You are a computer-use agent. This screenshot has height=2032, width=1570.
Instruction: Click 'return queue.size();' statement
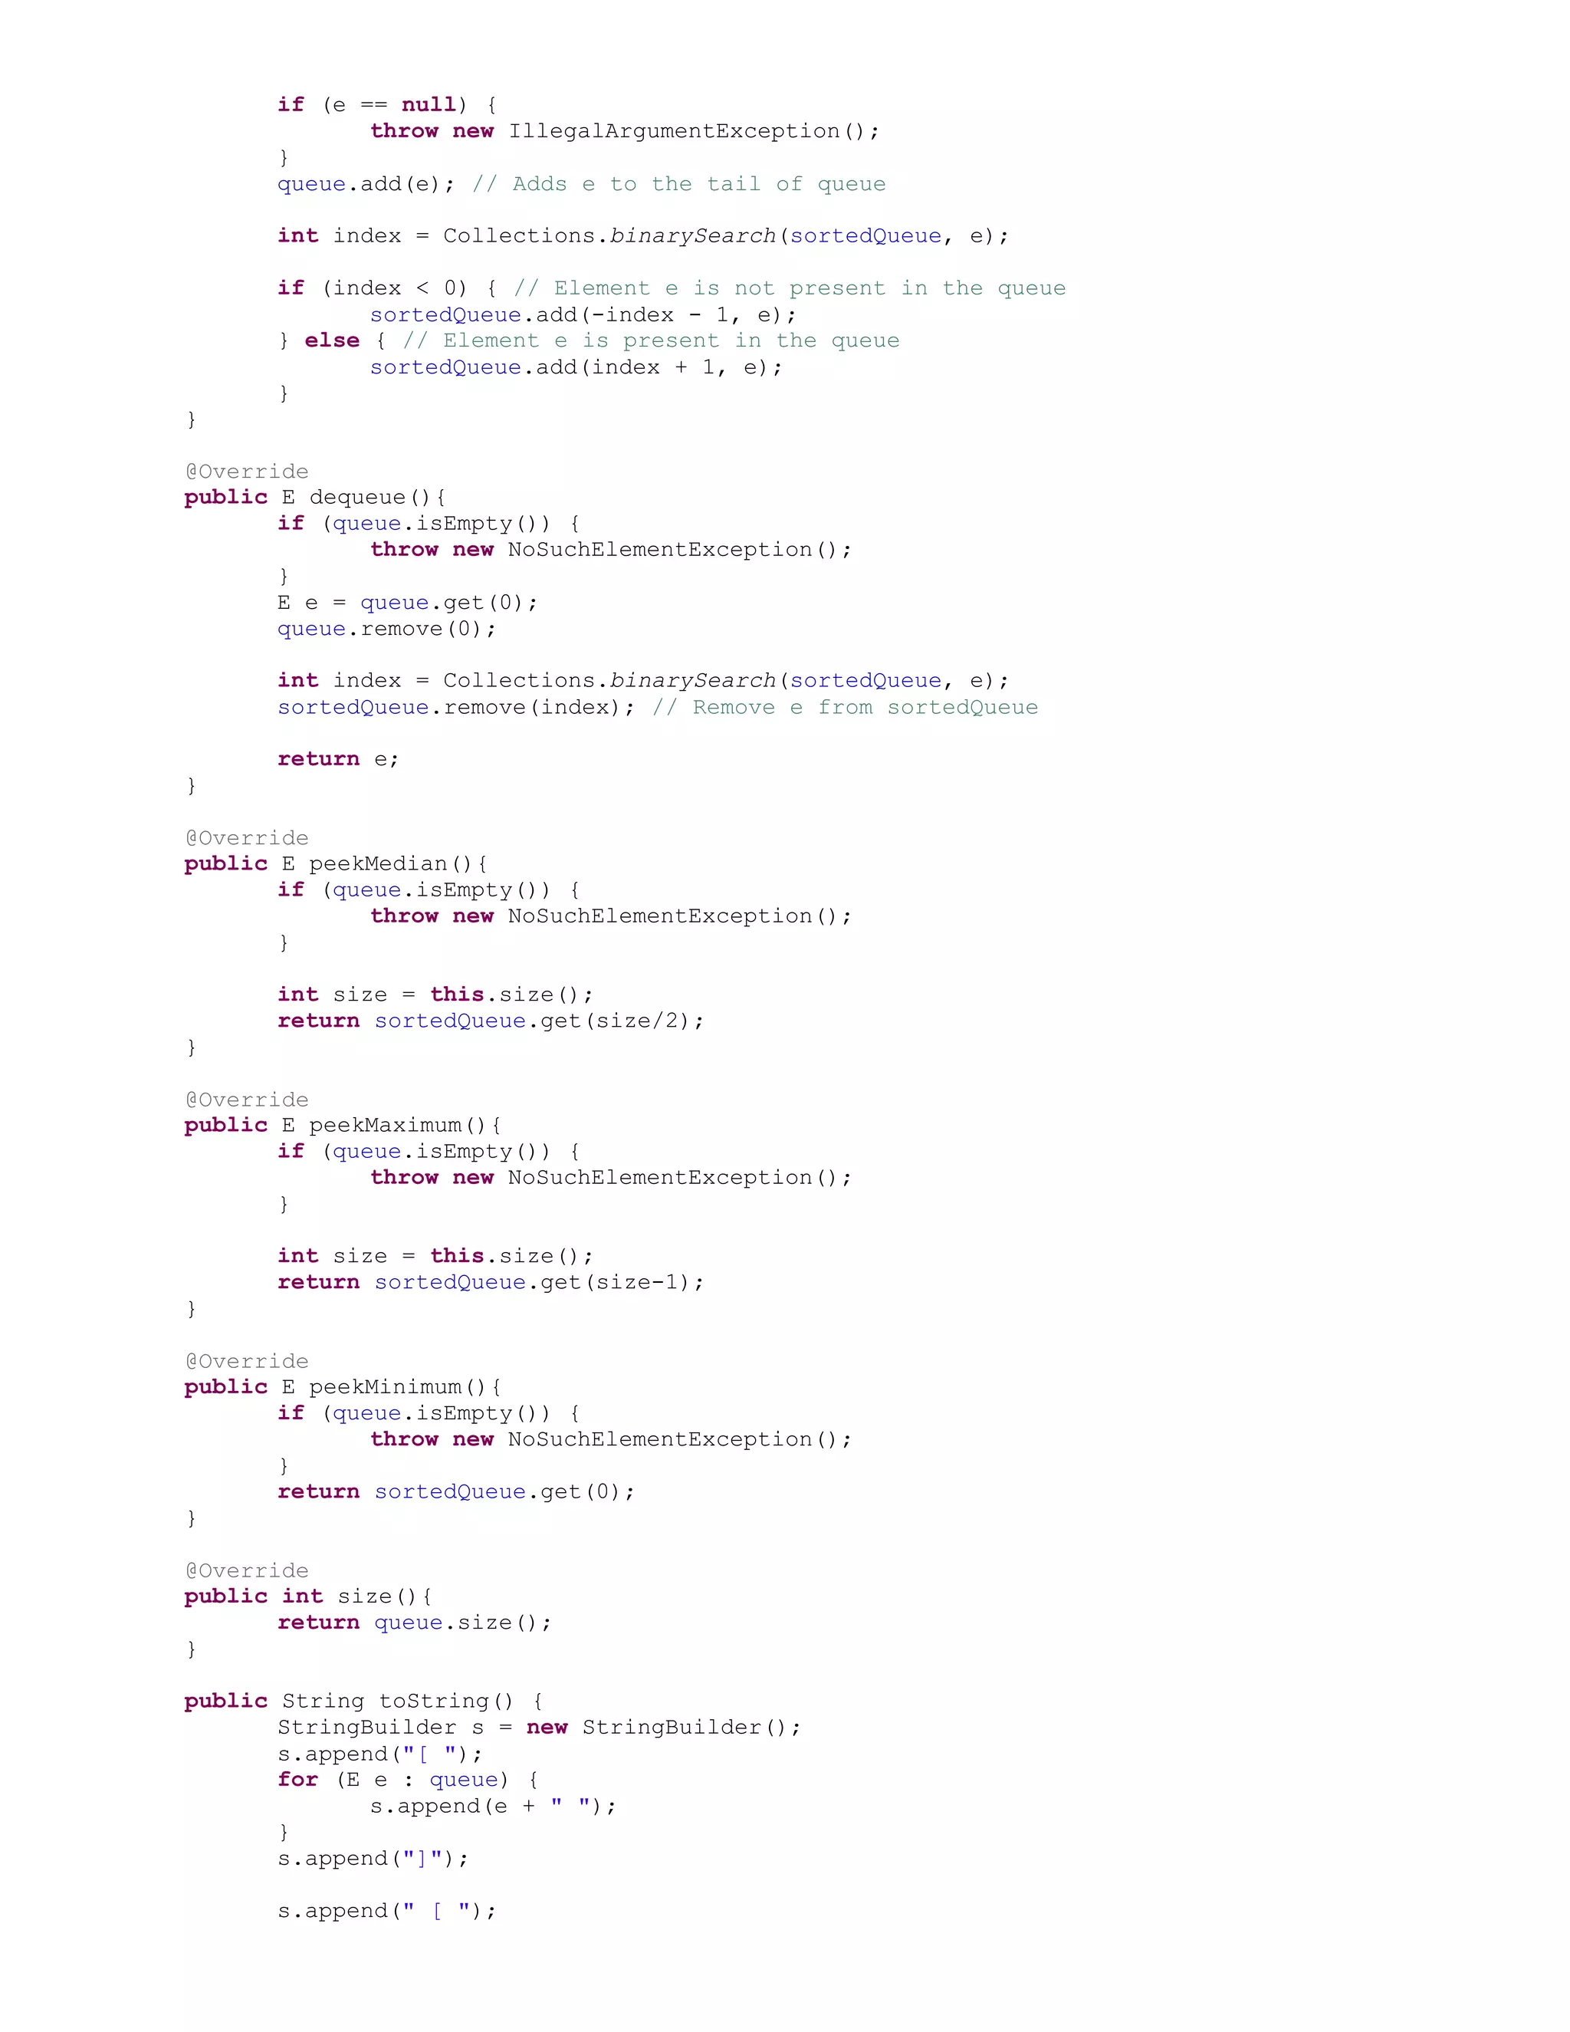click(x=414, y=1623)
